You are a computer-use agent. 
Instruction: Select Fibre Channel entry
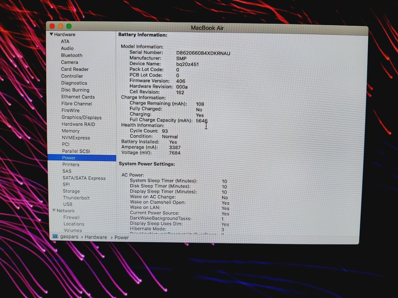click(x=77, y=103)
